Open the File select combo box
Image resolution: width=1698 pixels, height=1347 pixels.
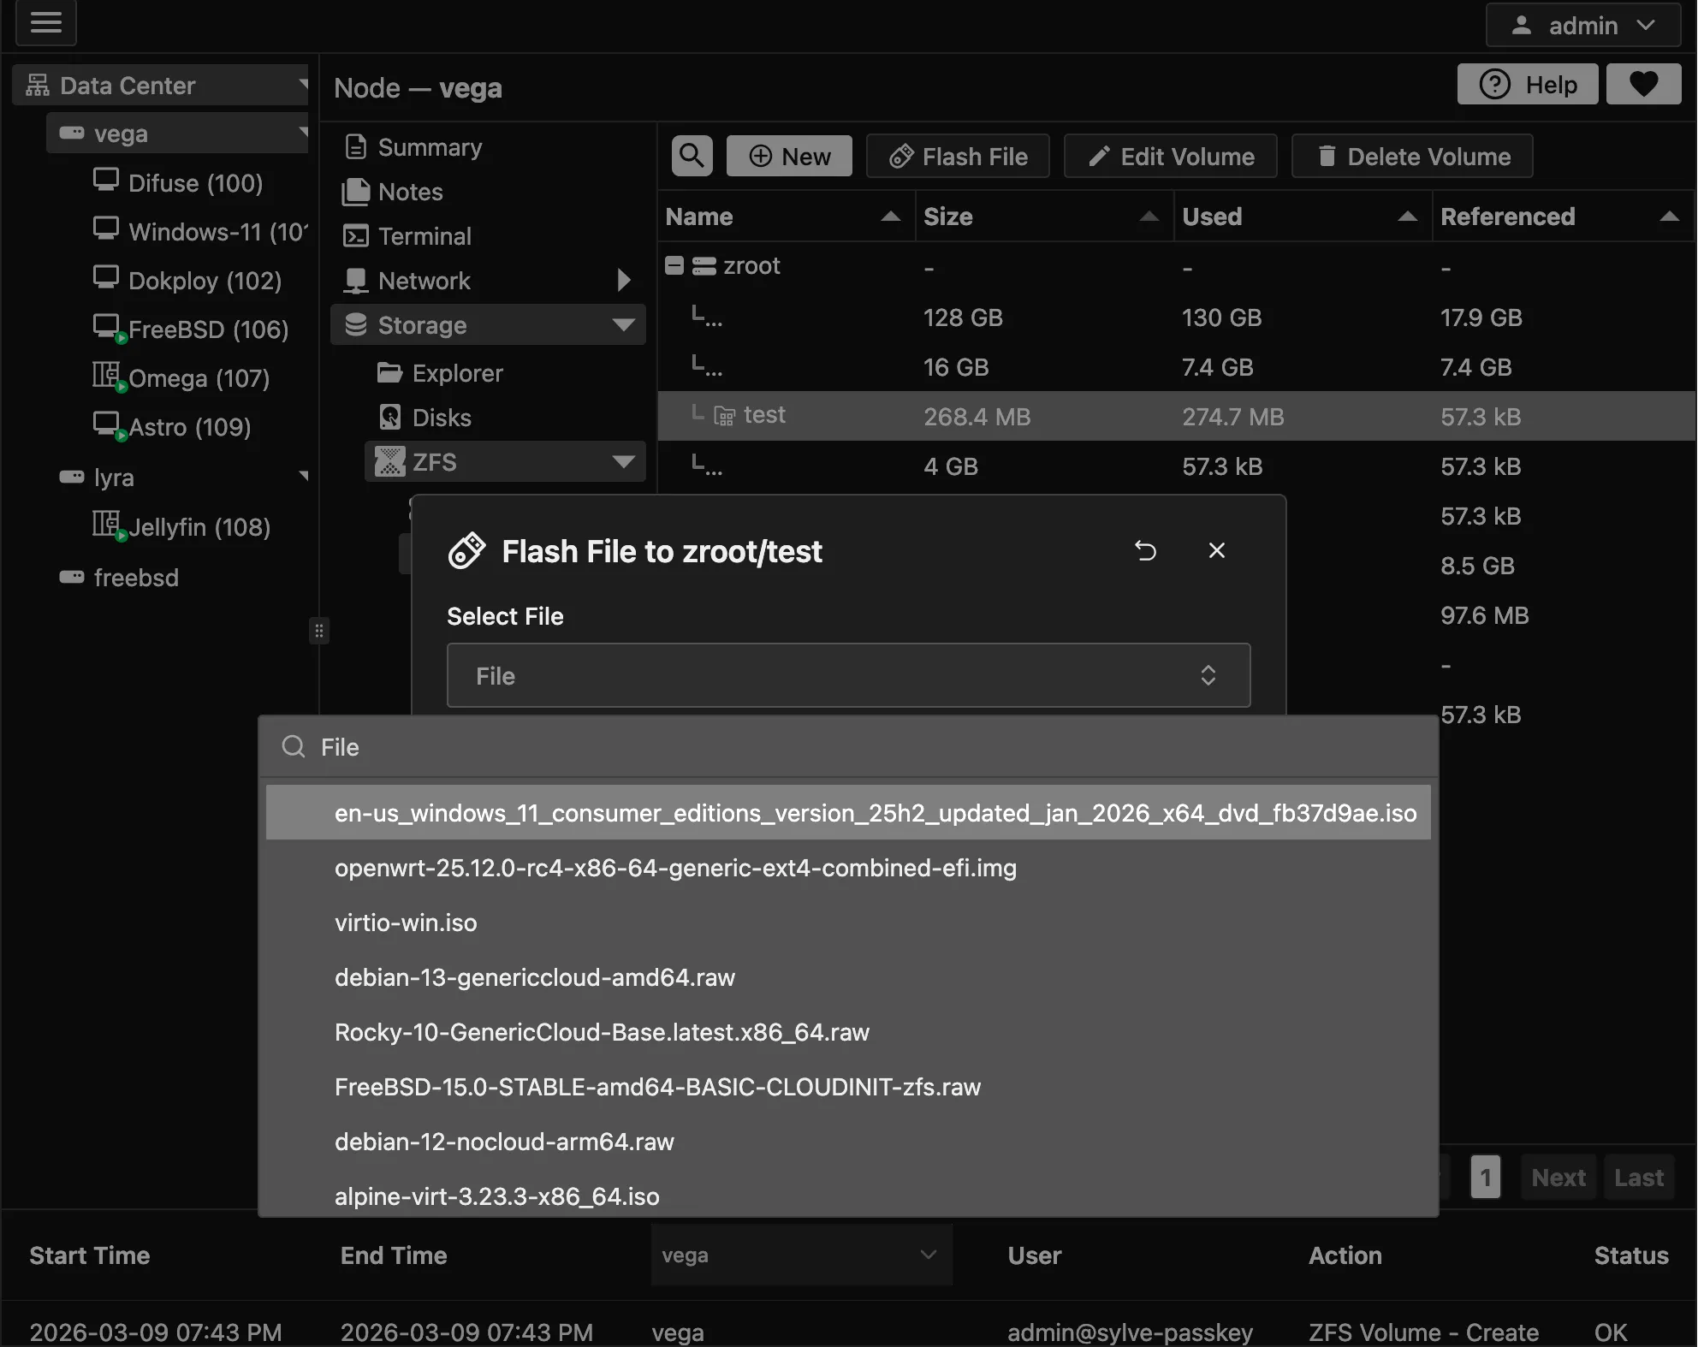[x=848, y=675]
